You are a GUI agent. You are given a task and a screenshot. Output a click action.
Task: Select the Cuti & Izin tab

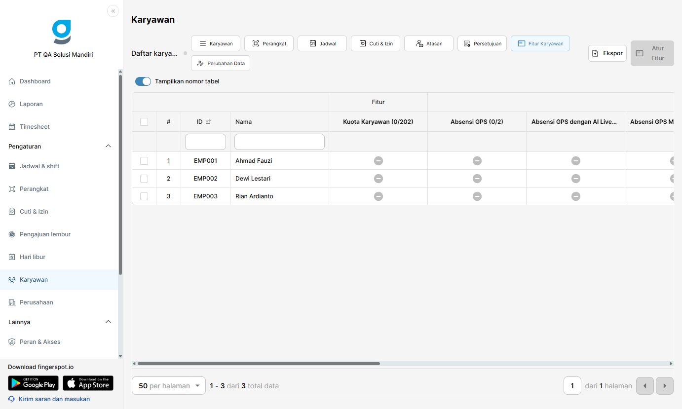click(x=376, y=43)
